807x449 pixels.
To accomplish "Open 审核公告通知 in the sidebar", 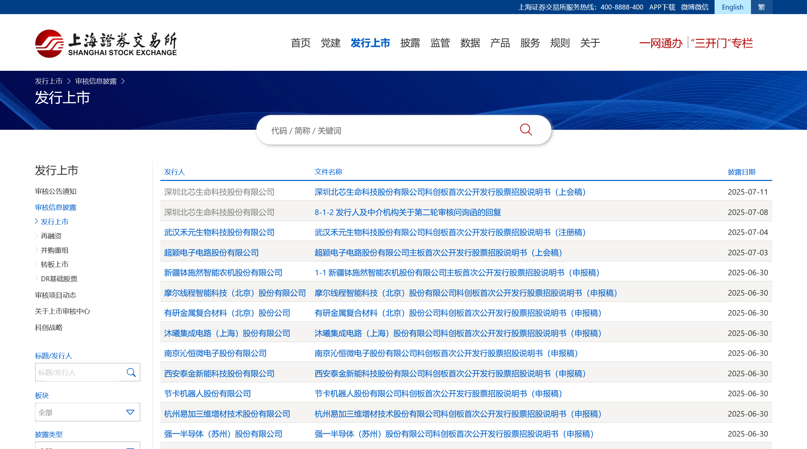I will [x=56, y=191].
